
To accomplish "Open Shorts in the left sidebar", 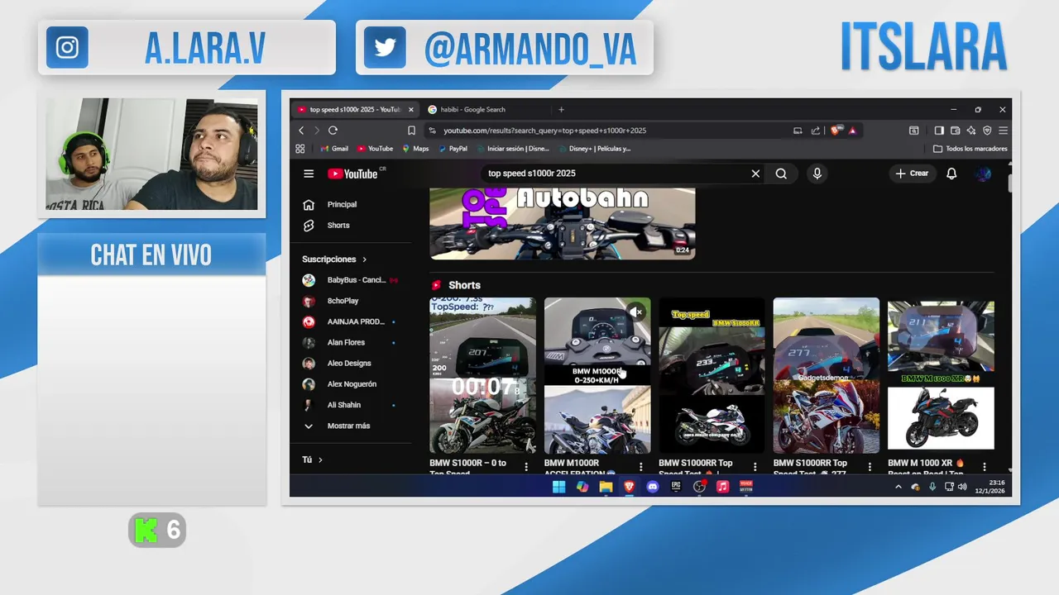I will tap(338, 225).
